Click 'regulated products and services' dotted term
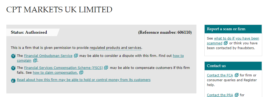267x97 pixels. point(116,48)
